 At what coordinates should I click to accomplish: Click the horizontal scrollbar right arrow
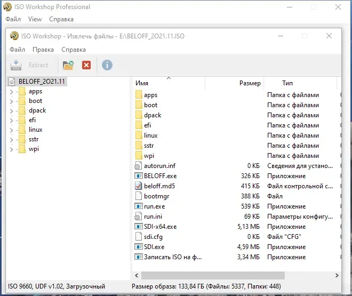pyautogui.click(x=337, y=275)
